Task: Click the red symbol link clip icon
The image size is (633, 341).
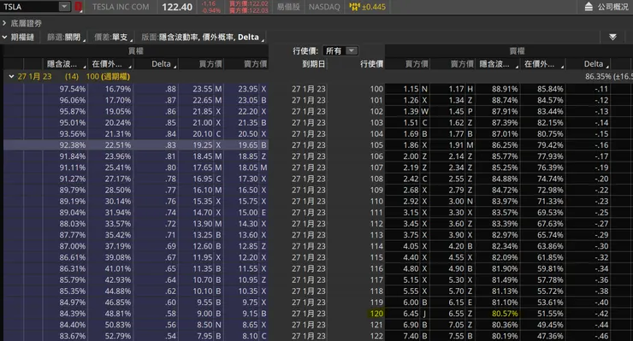Action: coord(79,7)
